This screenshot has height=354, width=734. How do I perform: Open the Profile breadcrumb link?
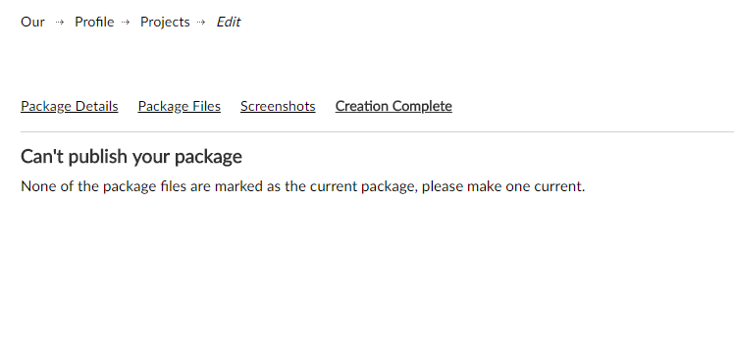point(94,22)
